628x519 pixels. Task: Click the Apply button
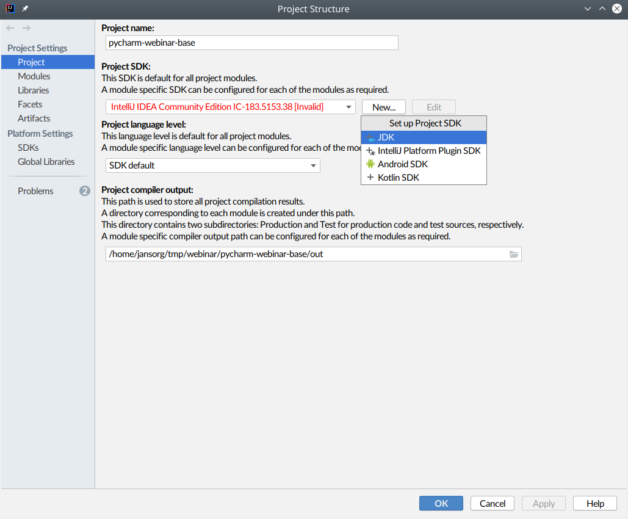[x=544, y=503]
